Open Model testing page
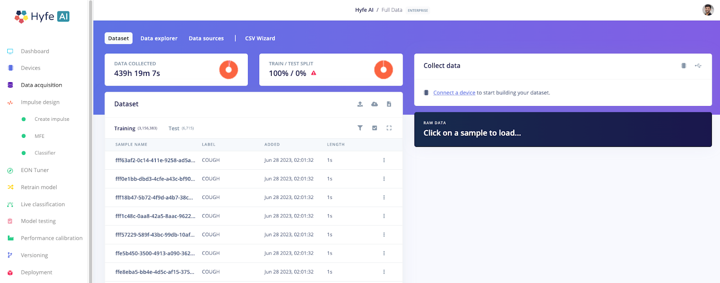This screenshot has width=720, height=283. pyautogui.click(x=38, y=221)
